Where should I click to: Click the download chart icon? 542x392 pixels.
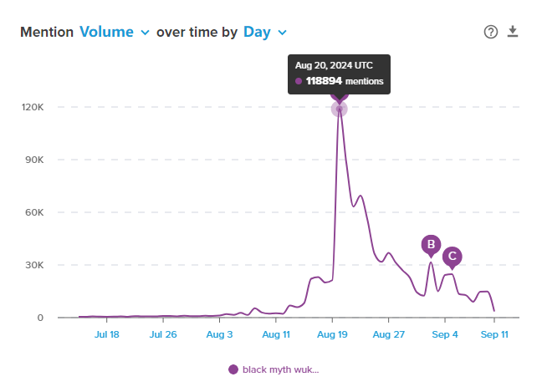(x=514, y=32)
